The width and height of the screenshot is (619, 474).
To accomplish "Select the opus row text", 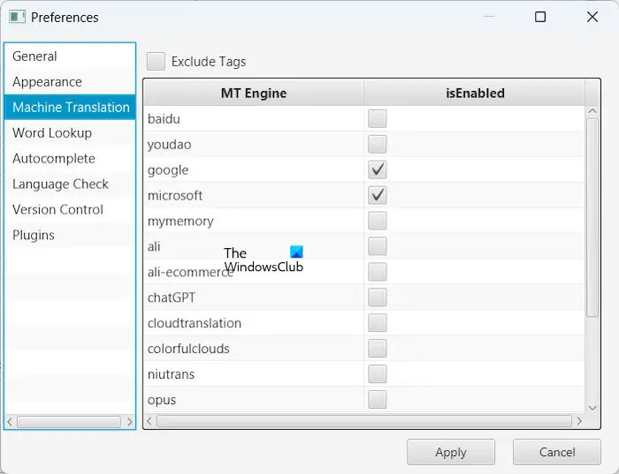I will click(x=162, y=401).
